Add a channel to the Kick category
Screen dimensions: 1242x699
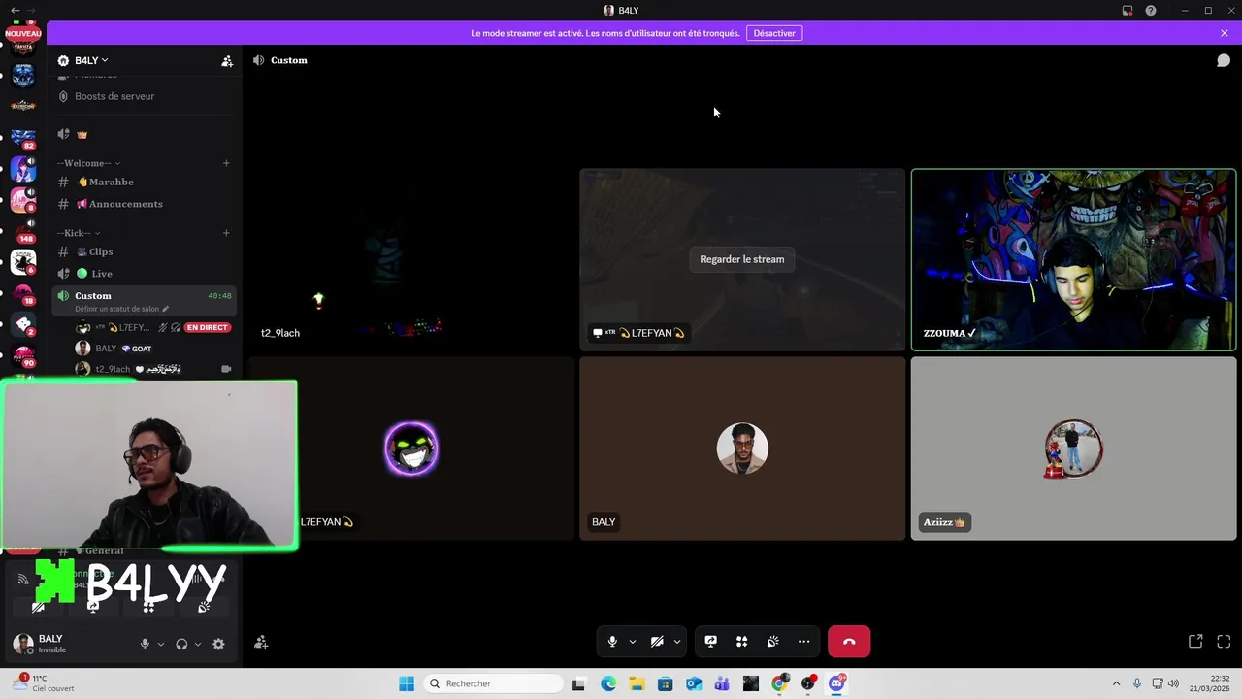226,233
